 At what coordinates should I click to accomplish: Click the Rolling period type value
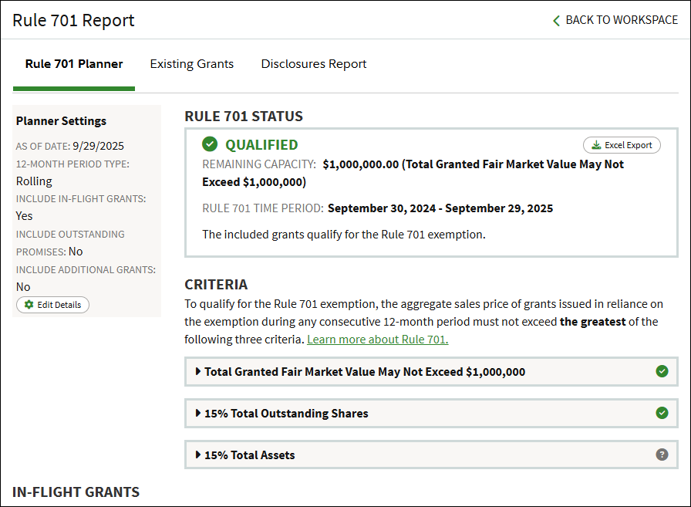(x=34, y=181)
